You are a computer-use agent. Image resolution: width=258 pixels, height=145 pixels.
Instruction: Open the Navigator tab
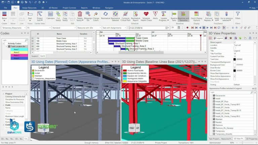click(109, 8)
